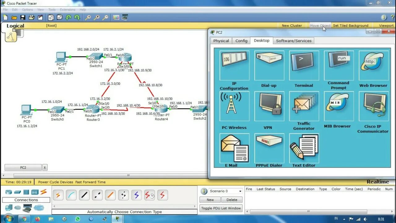The width and height of the screenshot is (396, 223).
Task: Open the Command Prompt app
Action: click(339, 65)
